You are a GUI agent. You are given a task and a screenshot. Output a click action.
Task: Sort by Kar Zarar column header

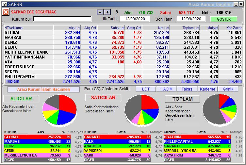click(x=230, y=28)
